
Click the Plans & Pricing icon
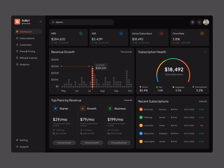point(17,51)
